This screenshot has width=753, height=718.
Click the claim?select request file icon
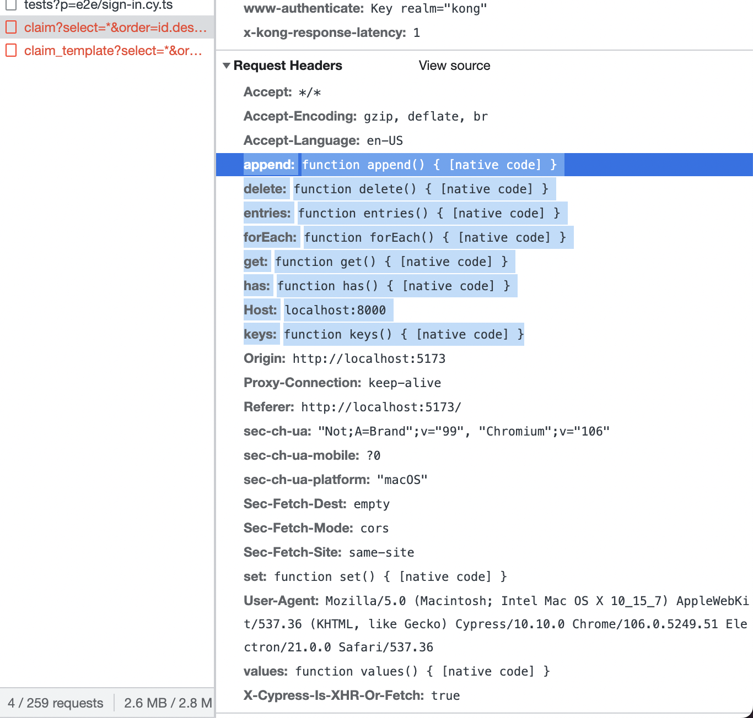11,27
